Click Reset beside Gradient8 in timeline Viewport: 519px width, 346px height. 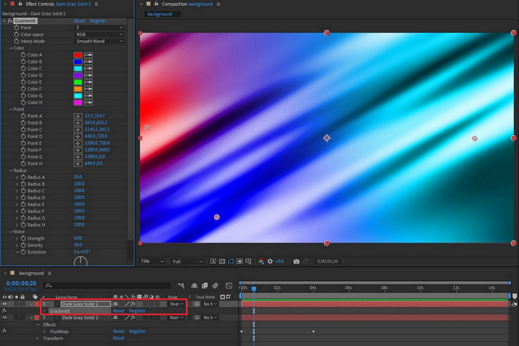pos(119,311)
